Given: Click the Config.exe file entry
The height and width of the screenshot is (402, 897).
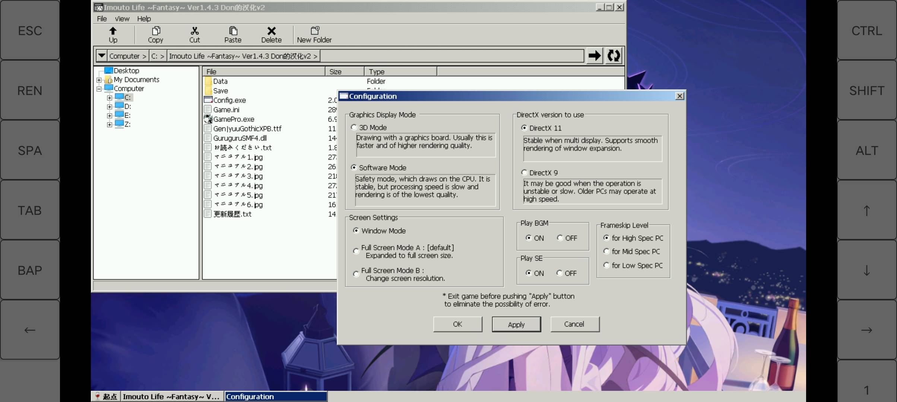Looking at the screenshot, I should (x=229, y=99).
